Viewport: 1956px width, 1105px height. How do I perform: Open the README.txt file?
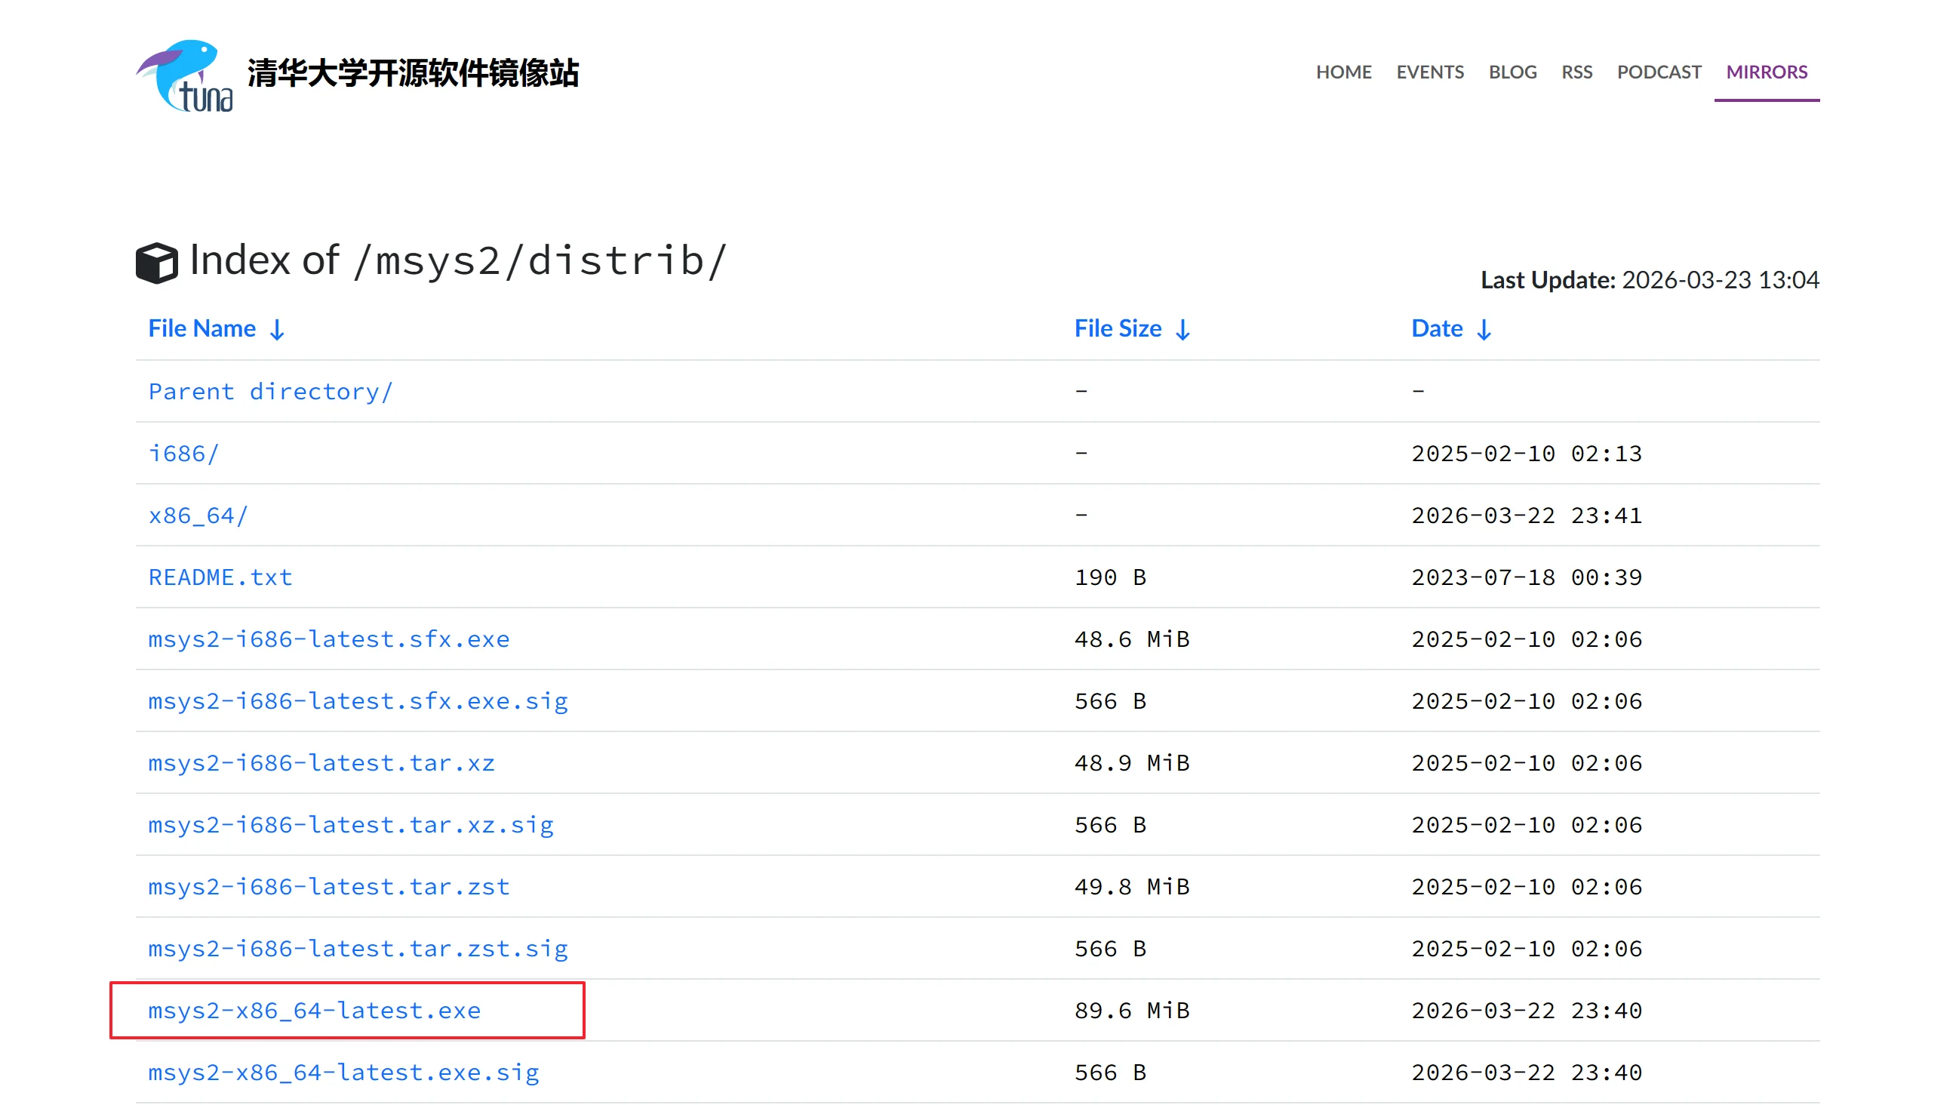[x=220, y=578]
